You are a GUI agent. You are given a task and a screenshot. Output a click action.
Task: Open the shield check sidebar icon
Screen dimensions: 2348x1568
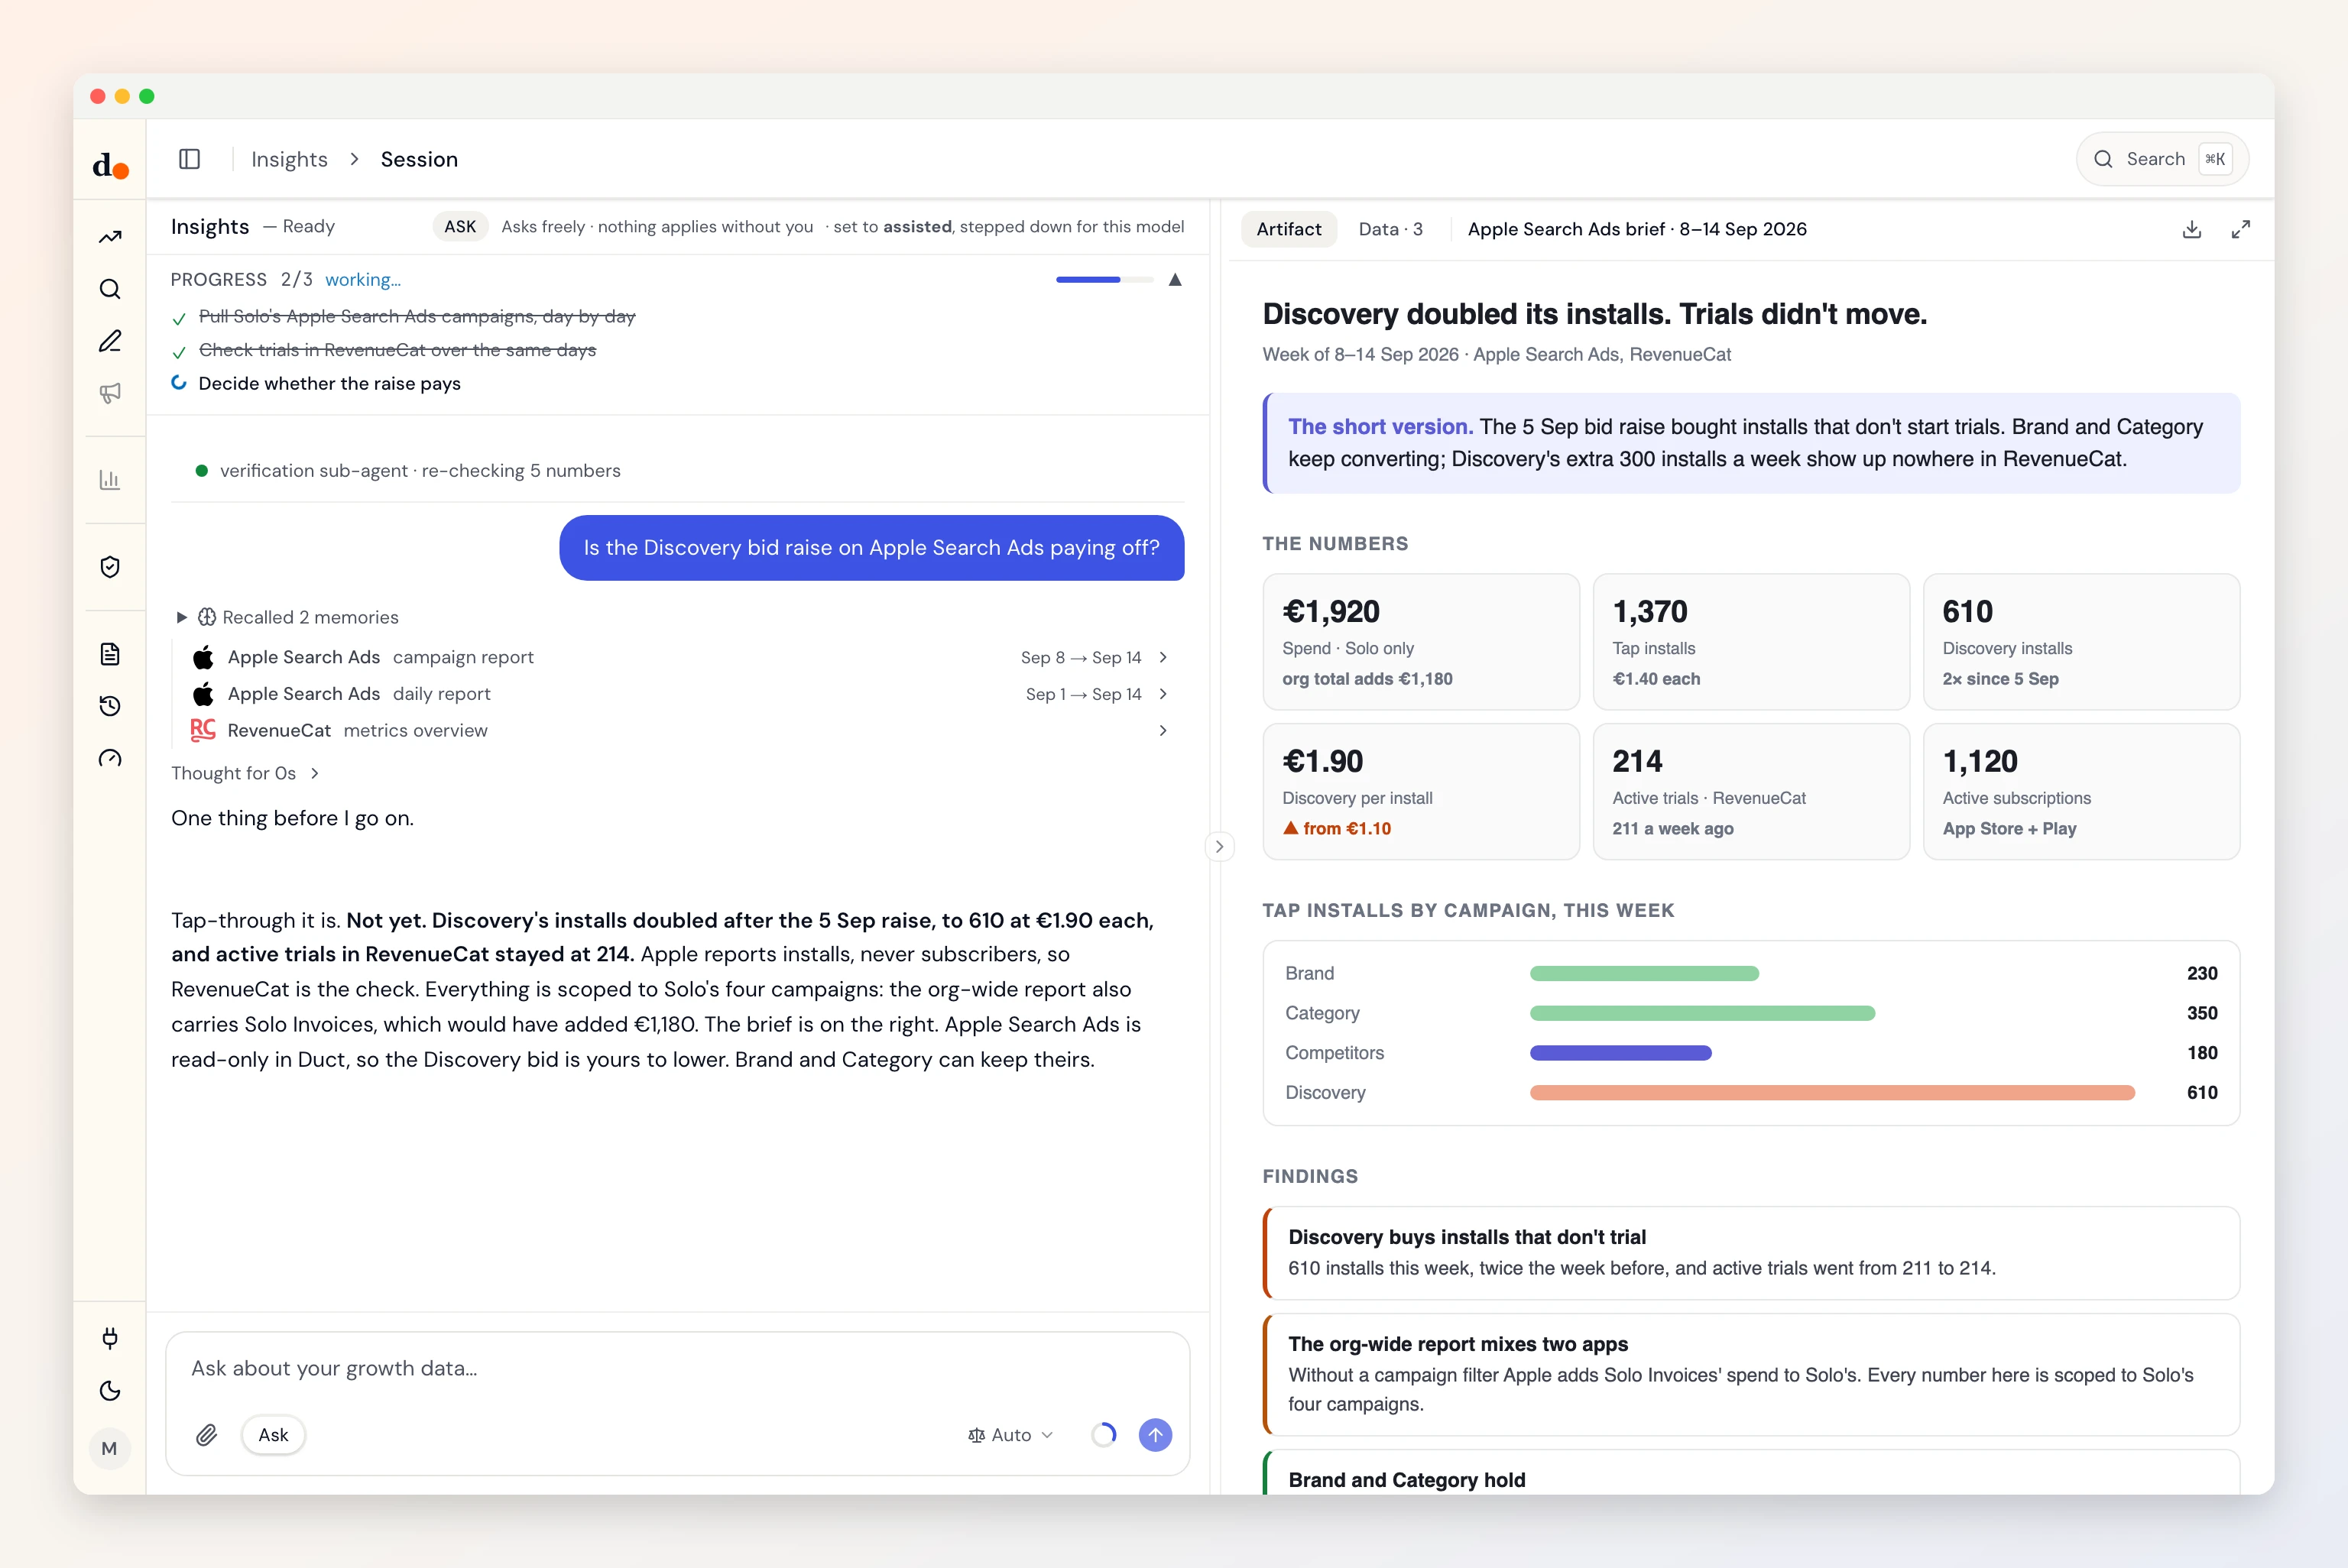click(x=110, y=567)
